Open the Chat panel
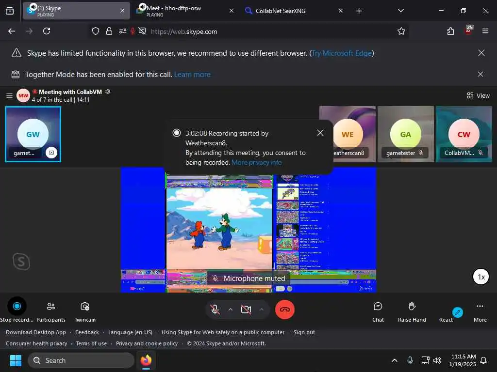497x372 pixels. 378,311
